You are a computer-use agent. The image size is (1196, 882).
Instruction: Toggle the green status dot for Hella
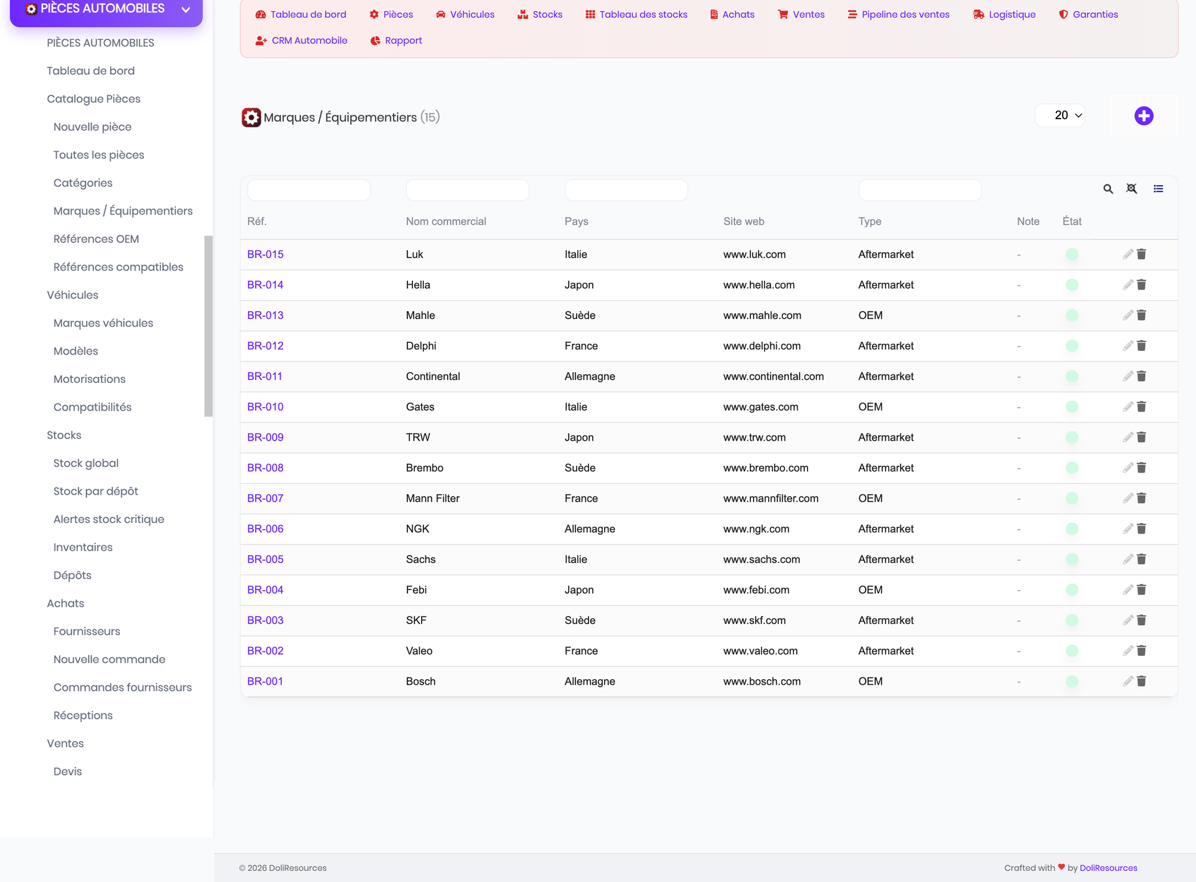pos(1072,285)
